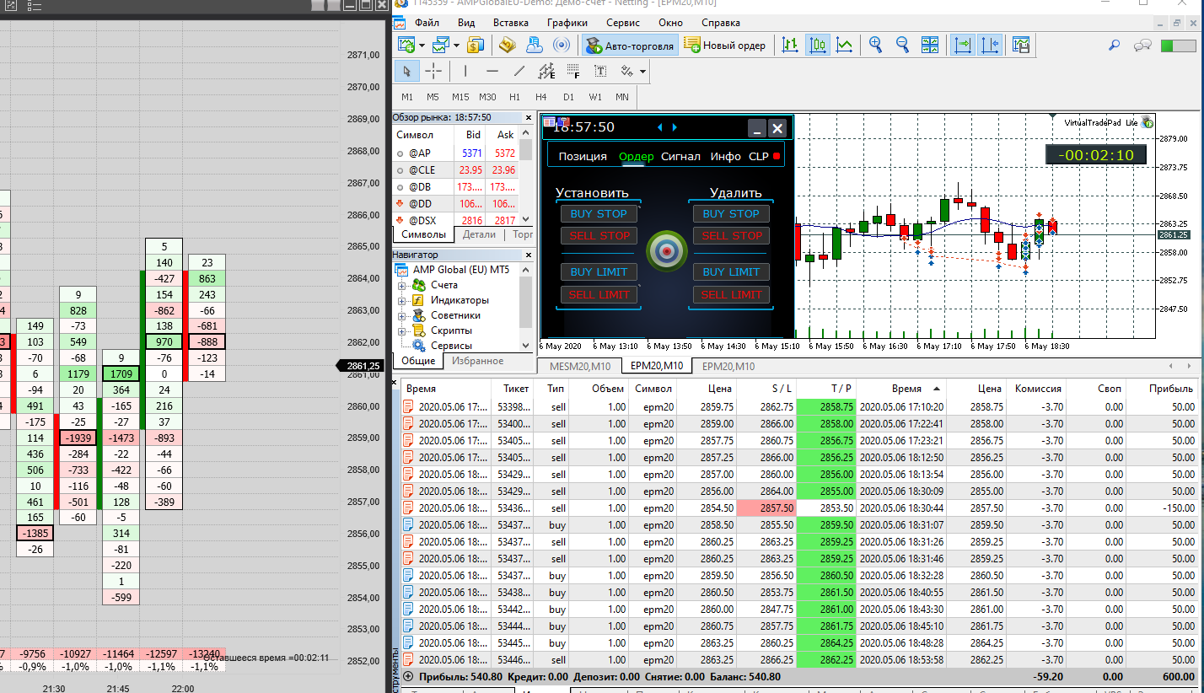Select the crosshair cursor tool

point(433,71)
